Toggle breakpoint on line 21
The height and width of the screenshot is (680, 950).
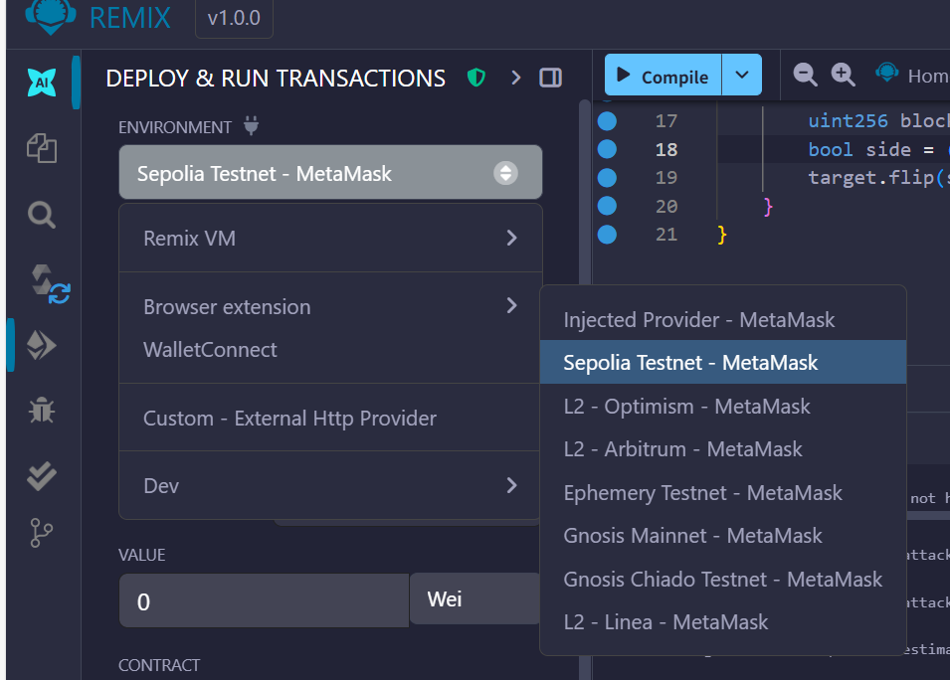607,234
